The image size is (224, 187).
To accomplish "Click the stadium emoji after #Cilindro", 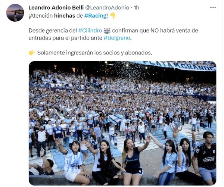I will 107,31.
